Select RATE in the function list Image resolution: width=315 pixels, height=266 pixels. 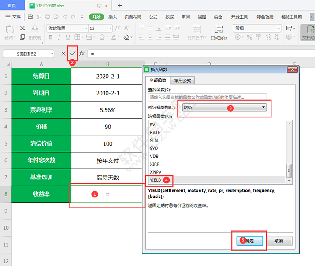(x=217, y=132)
